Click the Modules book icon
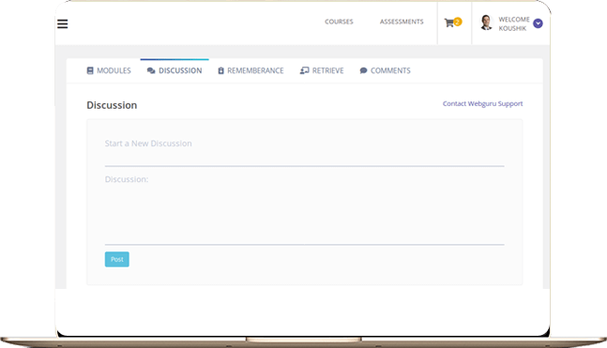This screenshot has width=607, height=348. click(90, 70)
